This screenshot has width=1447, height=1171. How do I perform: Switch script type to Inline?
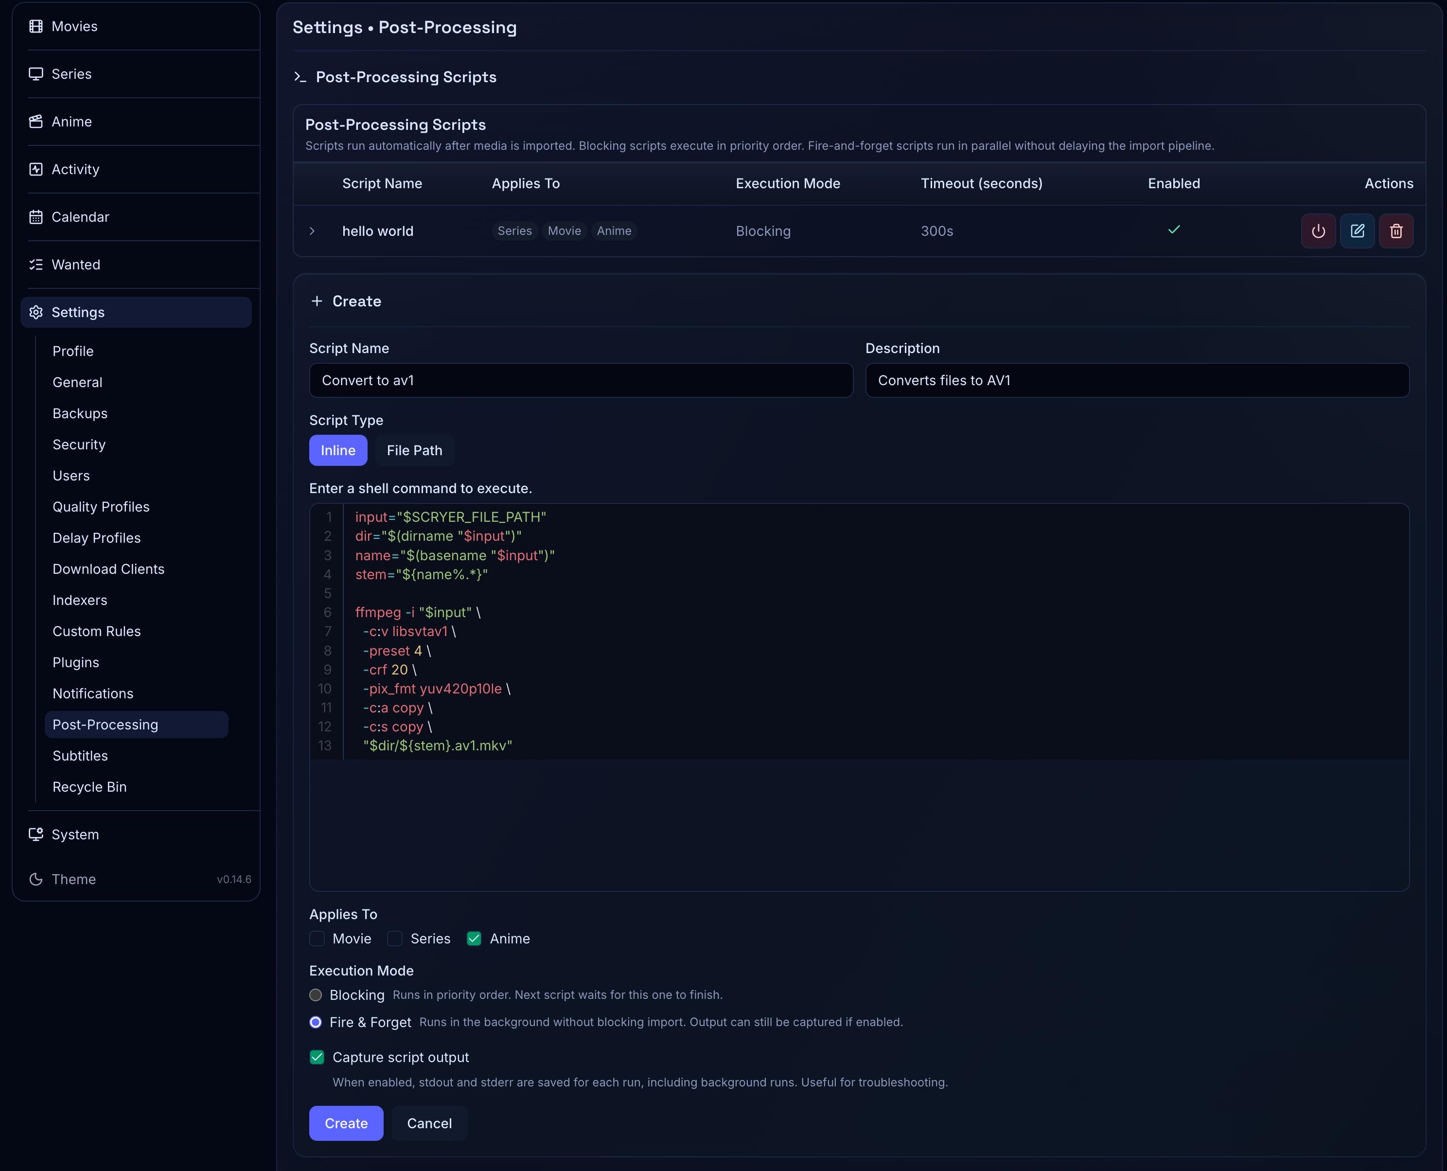coord(338,450)
